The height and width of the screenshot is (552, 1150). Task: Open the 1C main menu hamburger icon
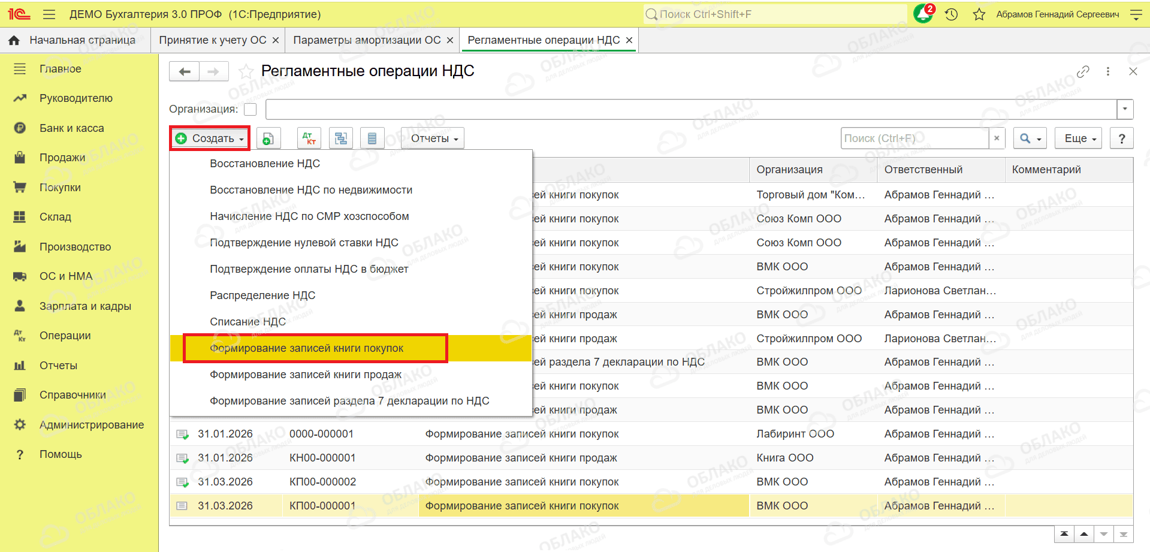49,14
